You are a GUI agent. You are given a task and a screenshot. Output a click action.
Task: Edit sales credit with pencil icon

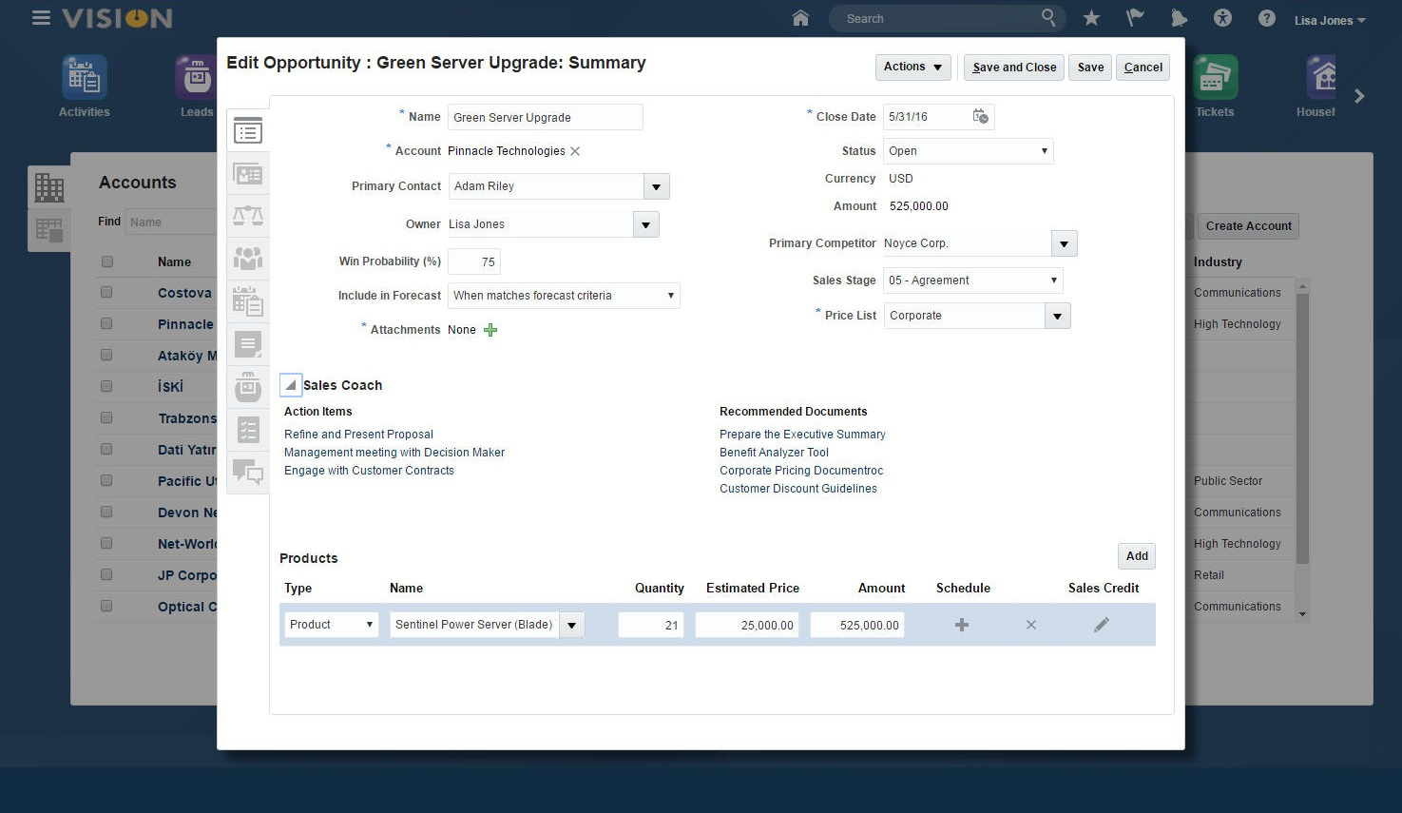point(1102,625)
